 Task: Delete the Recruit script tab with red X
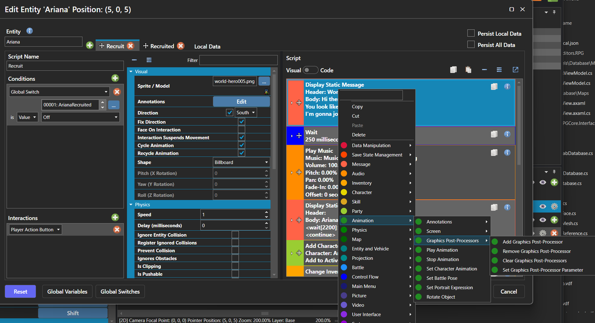(131, 46)
